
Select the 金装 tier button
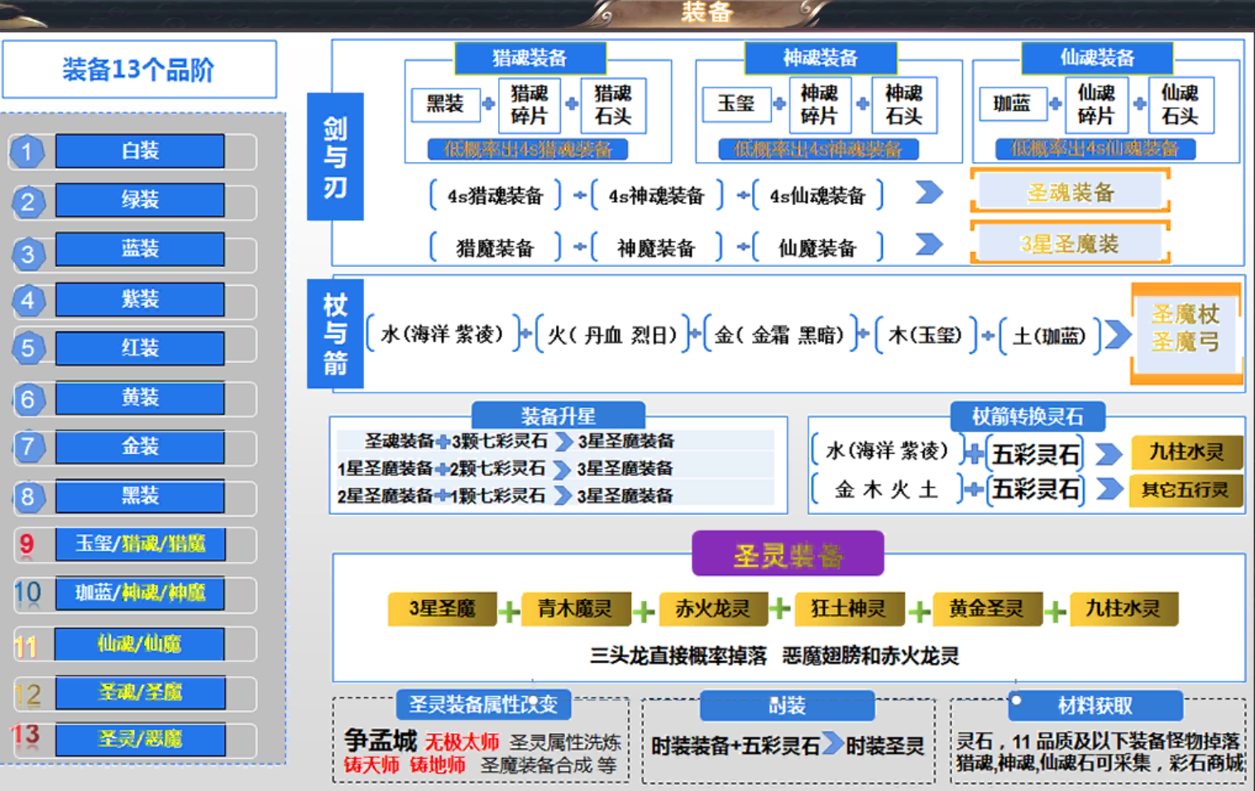point(140,446)
